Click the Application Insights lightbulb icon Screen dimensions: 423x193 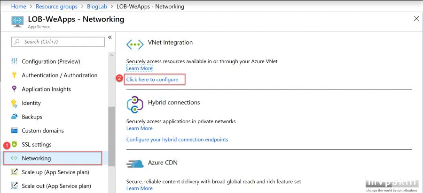(14, 89)
